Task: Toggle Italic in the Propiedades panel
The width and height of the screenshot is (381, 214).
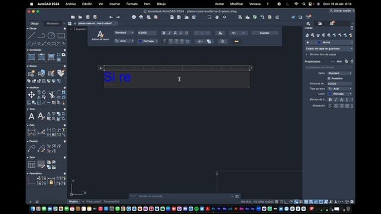Action: 336,100
